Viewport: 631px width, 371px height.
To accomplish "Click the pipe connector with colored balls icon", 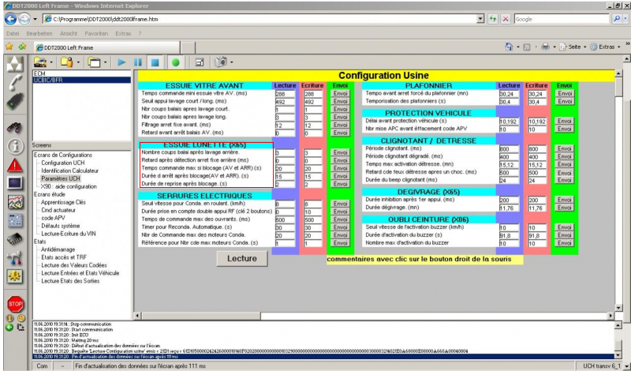I will pyautogui.click(x=15, y=258).
